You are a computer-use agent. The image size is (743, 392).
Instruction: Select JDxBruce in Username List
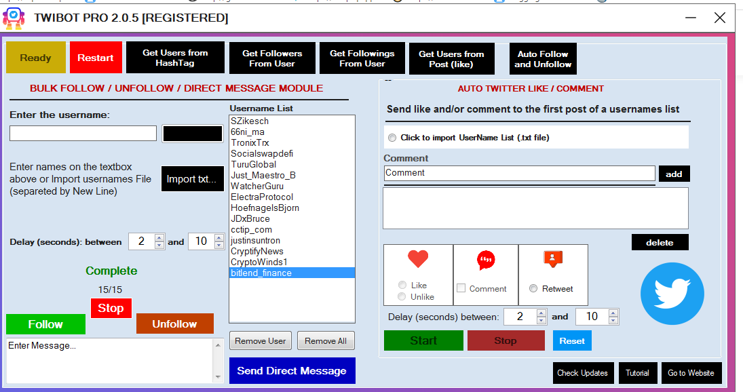pos(292,219)
